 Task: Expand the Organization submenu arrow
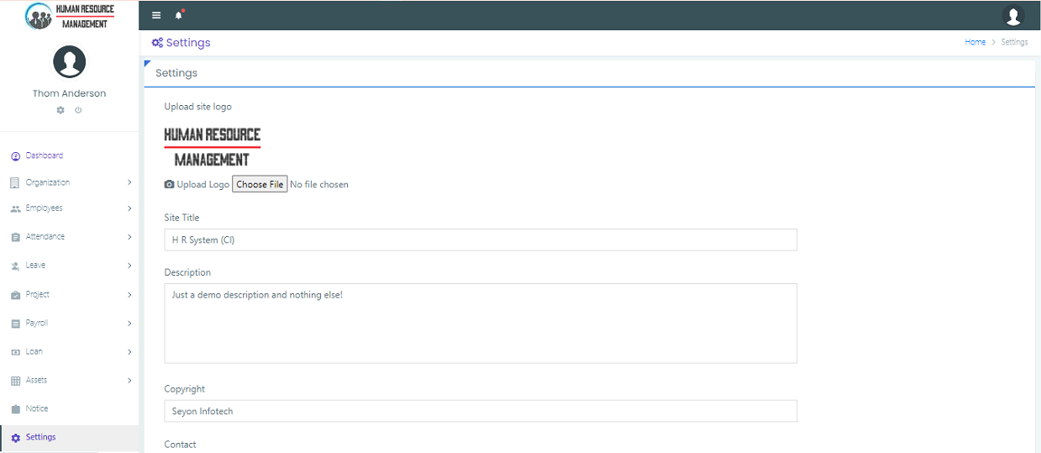129,182
